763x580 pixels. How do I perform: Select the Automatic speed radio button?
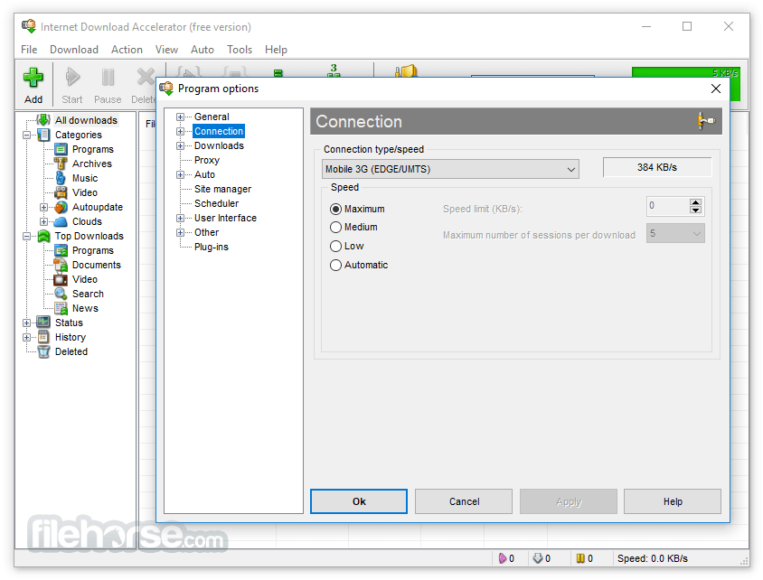point(335,265)
